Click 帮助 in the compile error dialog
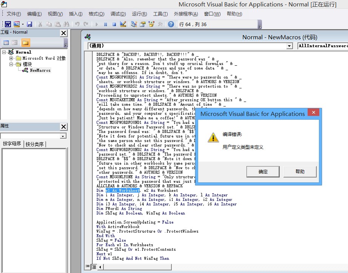The image size is (348, 273). pyautogui.click(x=300, y=171)
